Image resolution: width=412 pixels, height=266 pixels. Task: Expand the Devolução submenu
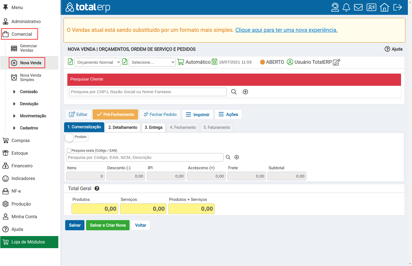pos(29,104)
